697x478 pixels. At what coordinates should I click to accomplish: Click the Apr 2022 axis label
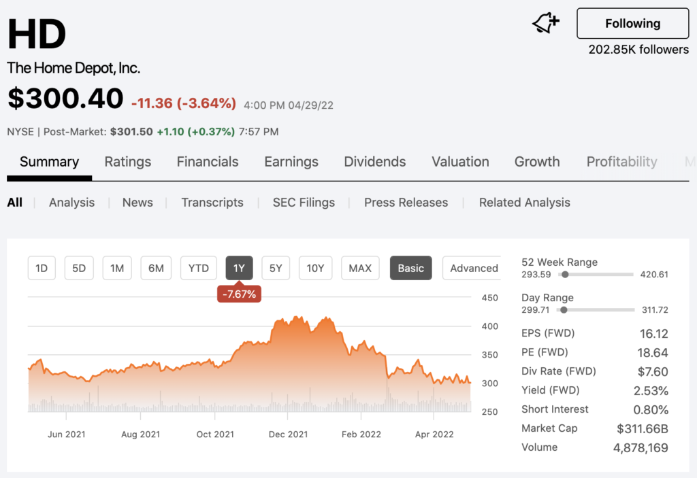coord(434,434)
